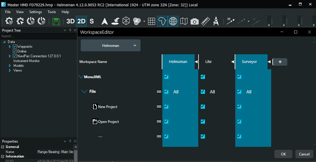This screenshot has height=162, width=316.
Task: Click the runline arrow with list icon
Action: pyautogui.click(x=230, y=21)
